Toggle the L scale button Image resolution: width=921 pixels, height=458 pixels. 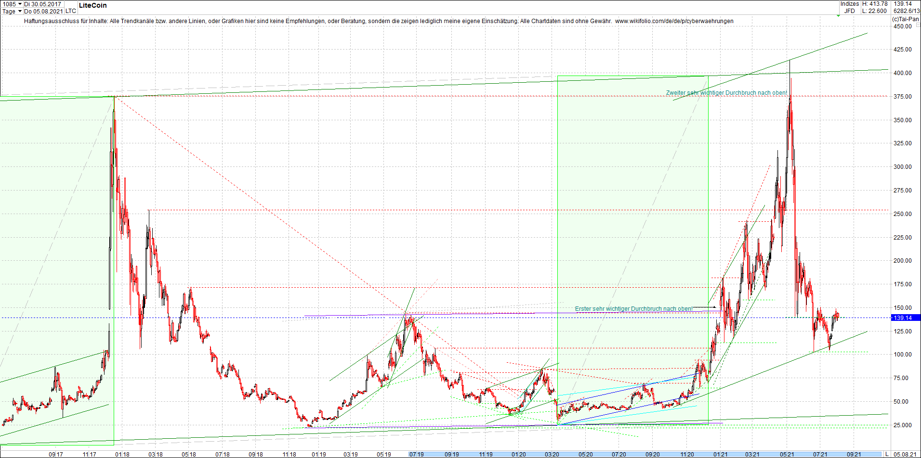point(887,454)
